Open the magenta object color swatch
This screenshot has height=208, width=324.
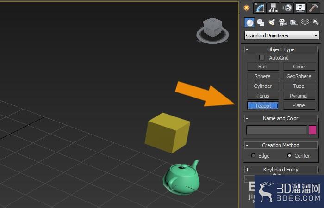(x=312, y=130)
